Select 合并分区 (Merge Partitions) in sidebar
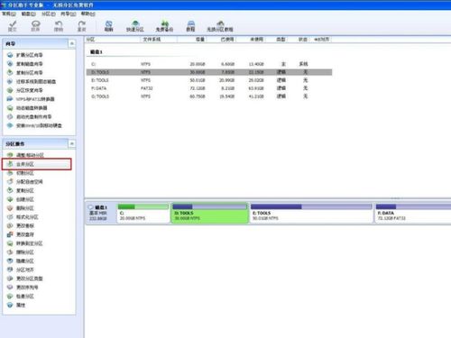Image resolution: width=451 pixels, height=338 pixels. (x=37, y=164)
